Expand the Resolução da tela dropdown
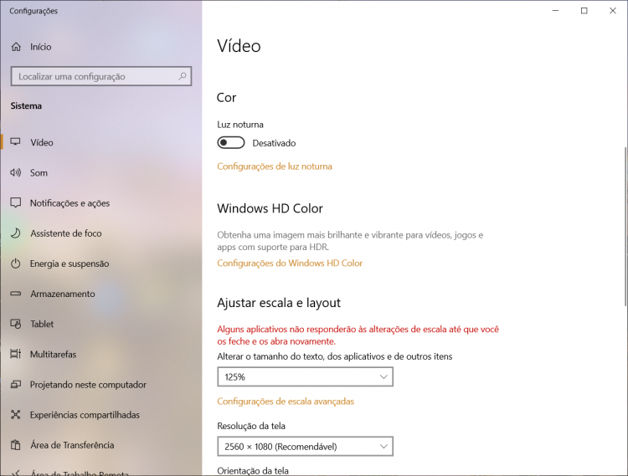Viewport: 628px width, 476px height. pos(305,447)
